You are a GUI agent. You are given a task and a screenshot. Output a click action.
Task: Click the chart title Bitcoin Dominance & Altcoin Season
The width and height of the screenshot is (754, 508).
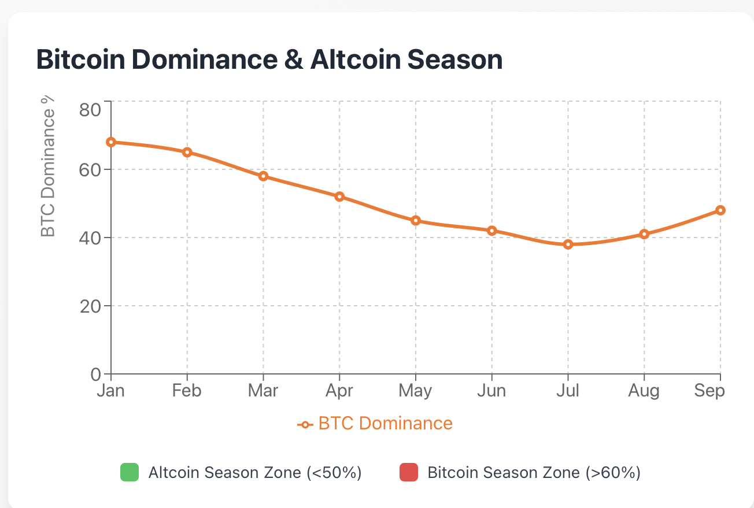269,60
